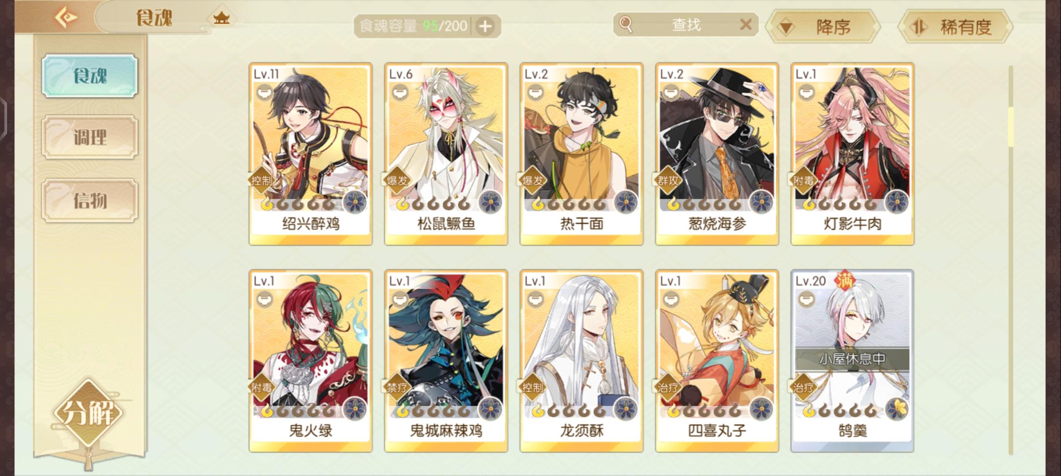Click the magnifier search icon
The width and height of the screenshot is (1061, 476).
(626, 25)
